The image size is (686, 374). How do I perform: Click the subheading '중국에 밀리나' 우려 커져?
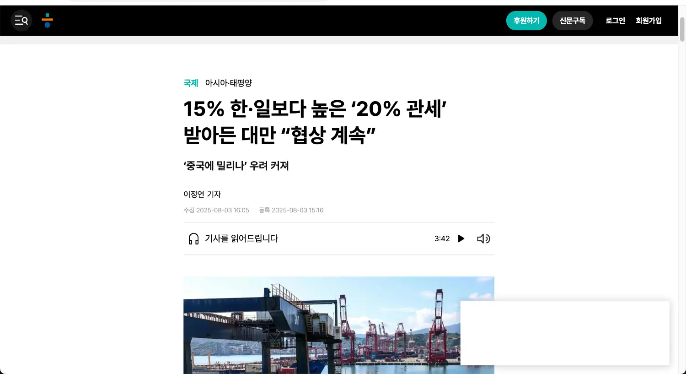(236, 166)
